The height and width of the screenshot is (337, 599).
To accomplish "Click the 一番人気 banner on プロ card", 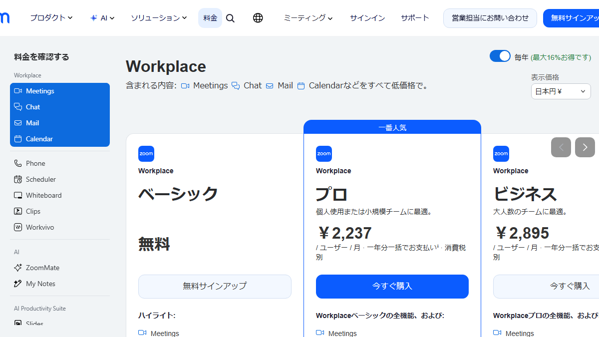I will pos(392,127).
